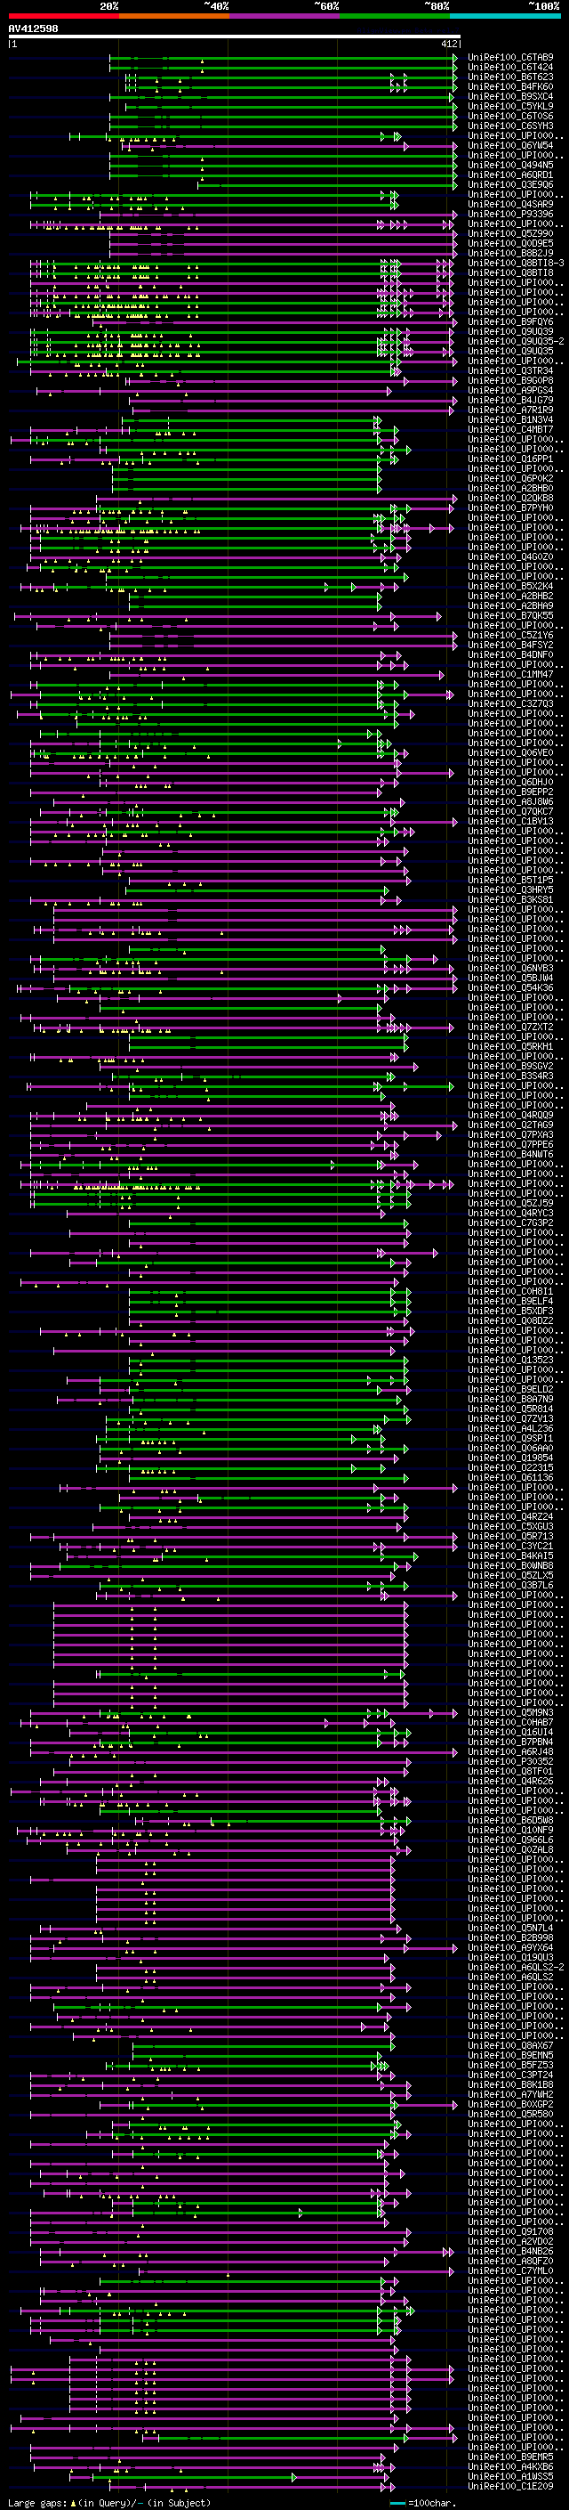Select hit label UniRef100_Q6YW54
The width and height of the screenshot is (569, 2510).
510,145
